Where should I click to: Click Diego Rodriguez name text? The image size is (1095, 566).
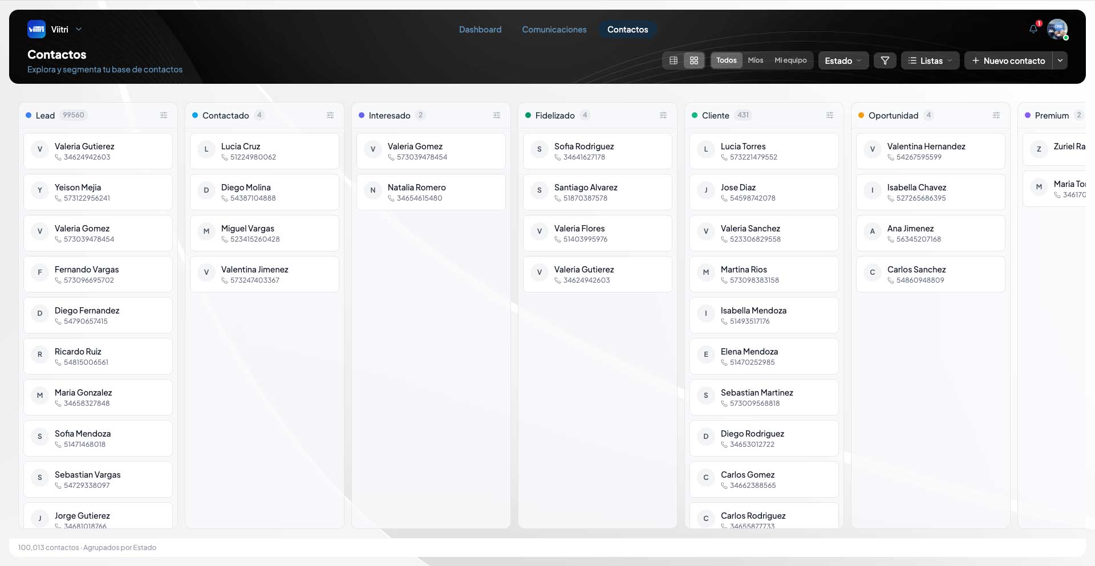(x=752, y=434)
